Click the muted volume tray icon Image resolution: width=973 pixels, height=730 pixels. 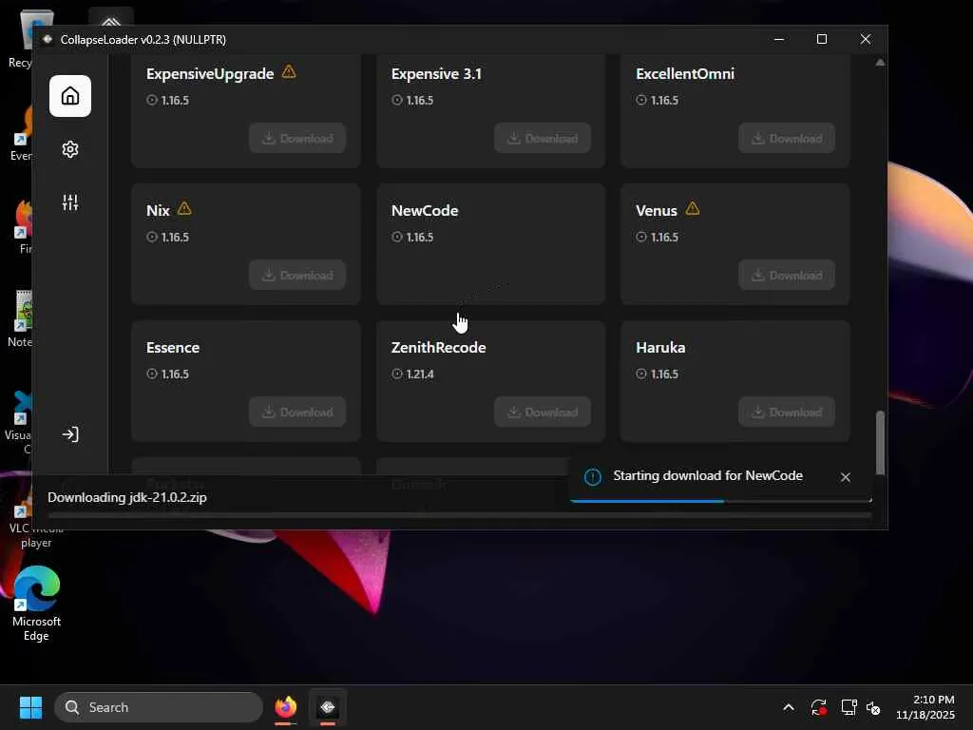874,707
